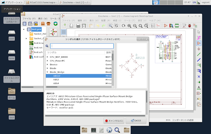Click the Assign footprints icon
The height and width of the screenshot is (134, 211).
point(195,26)
